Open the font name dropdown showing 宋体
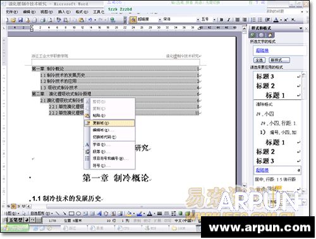 coord(198,20)
